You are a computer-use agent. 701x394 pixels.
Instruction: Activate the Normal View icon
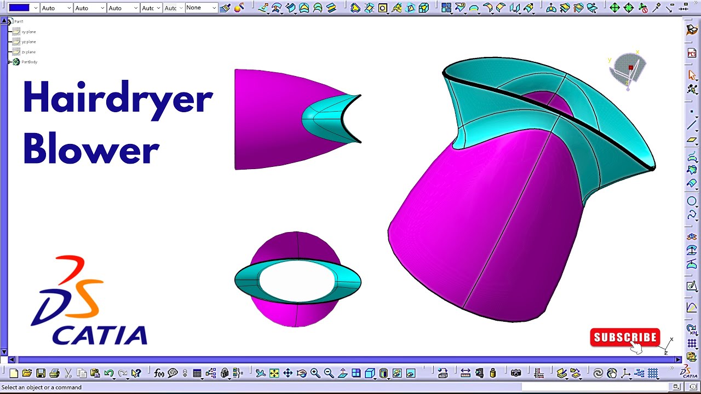click(x=343, y=373)
